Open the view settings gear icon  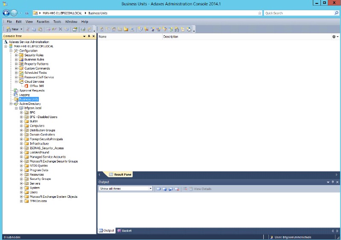coord(334,37)
